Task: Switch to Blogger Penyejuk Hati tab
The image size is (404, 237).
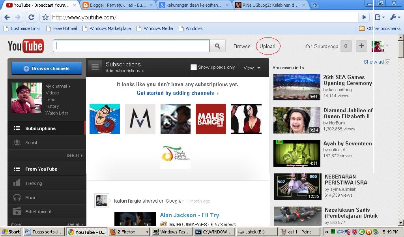Action: pyautogui.click(x=118, y=5)
